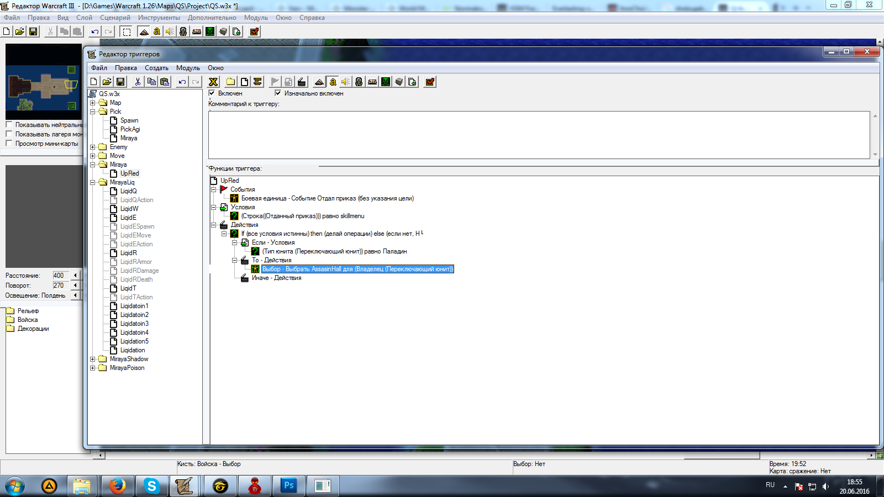Select the 'Иначе - Действия' row
Viewport: 884px width, 497px height.
(276, 278)
